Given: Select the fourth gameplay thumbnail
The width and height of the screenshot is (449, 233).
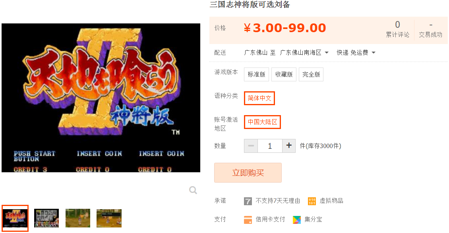Looking at the screenshot, I should pos(109,218).
